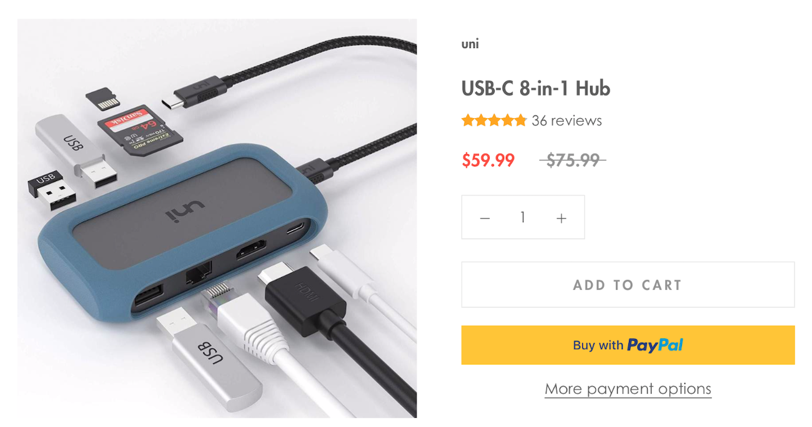Buy with PayPal button
812x427 pixels.
628,345
